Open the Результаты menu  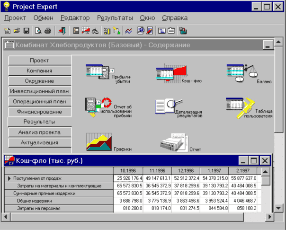[x=115, y=18]
